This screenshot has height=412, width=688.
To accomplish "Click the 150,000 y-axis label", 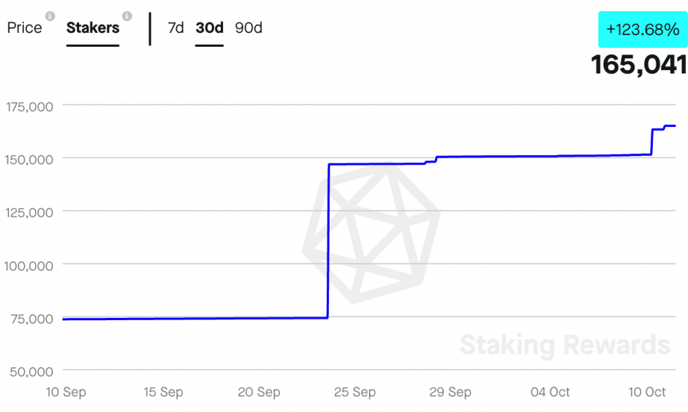I will point(29,160).
